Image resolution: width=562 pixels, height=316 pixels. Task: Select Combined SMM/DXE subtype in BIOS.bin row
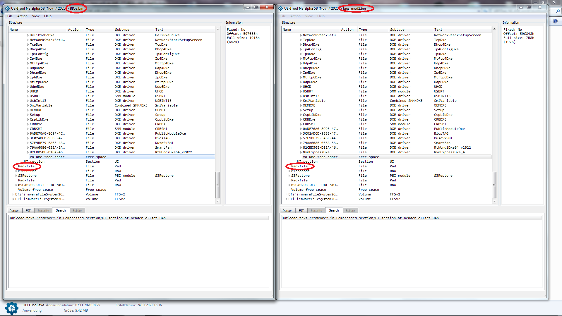pos(131,105)
